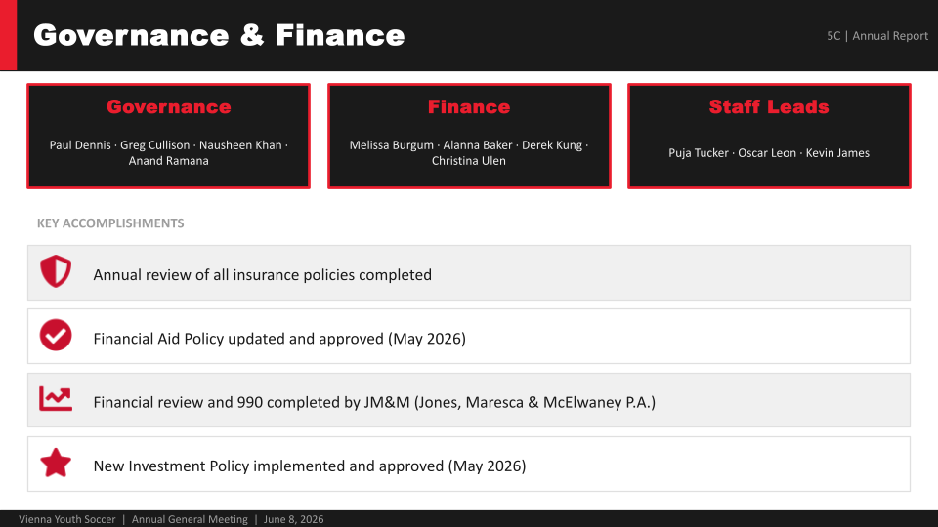The image size is (938, 527).
Task: Click the red star icon
Action: (x=56, y=463)
